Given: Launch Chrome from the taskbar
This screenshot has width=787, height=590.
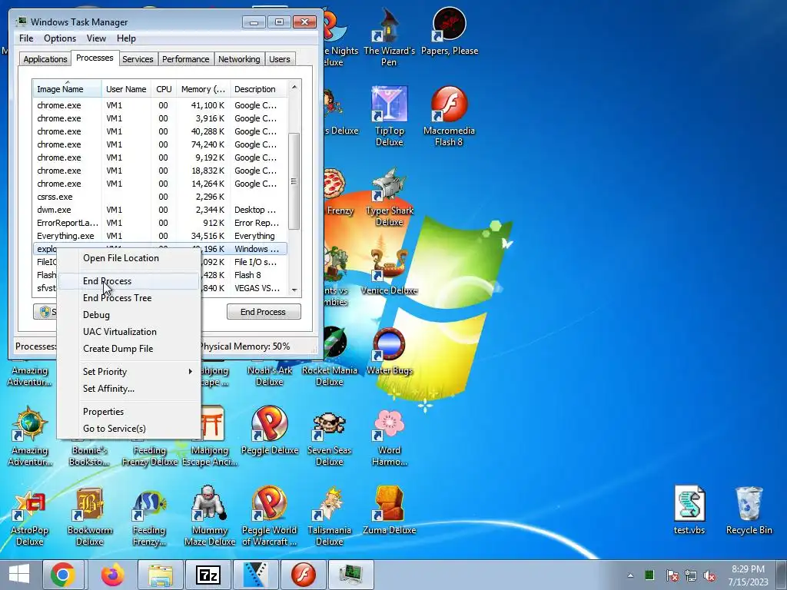Looking at the screenshot, I should point(63,575).
